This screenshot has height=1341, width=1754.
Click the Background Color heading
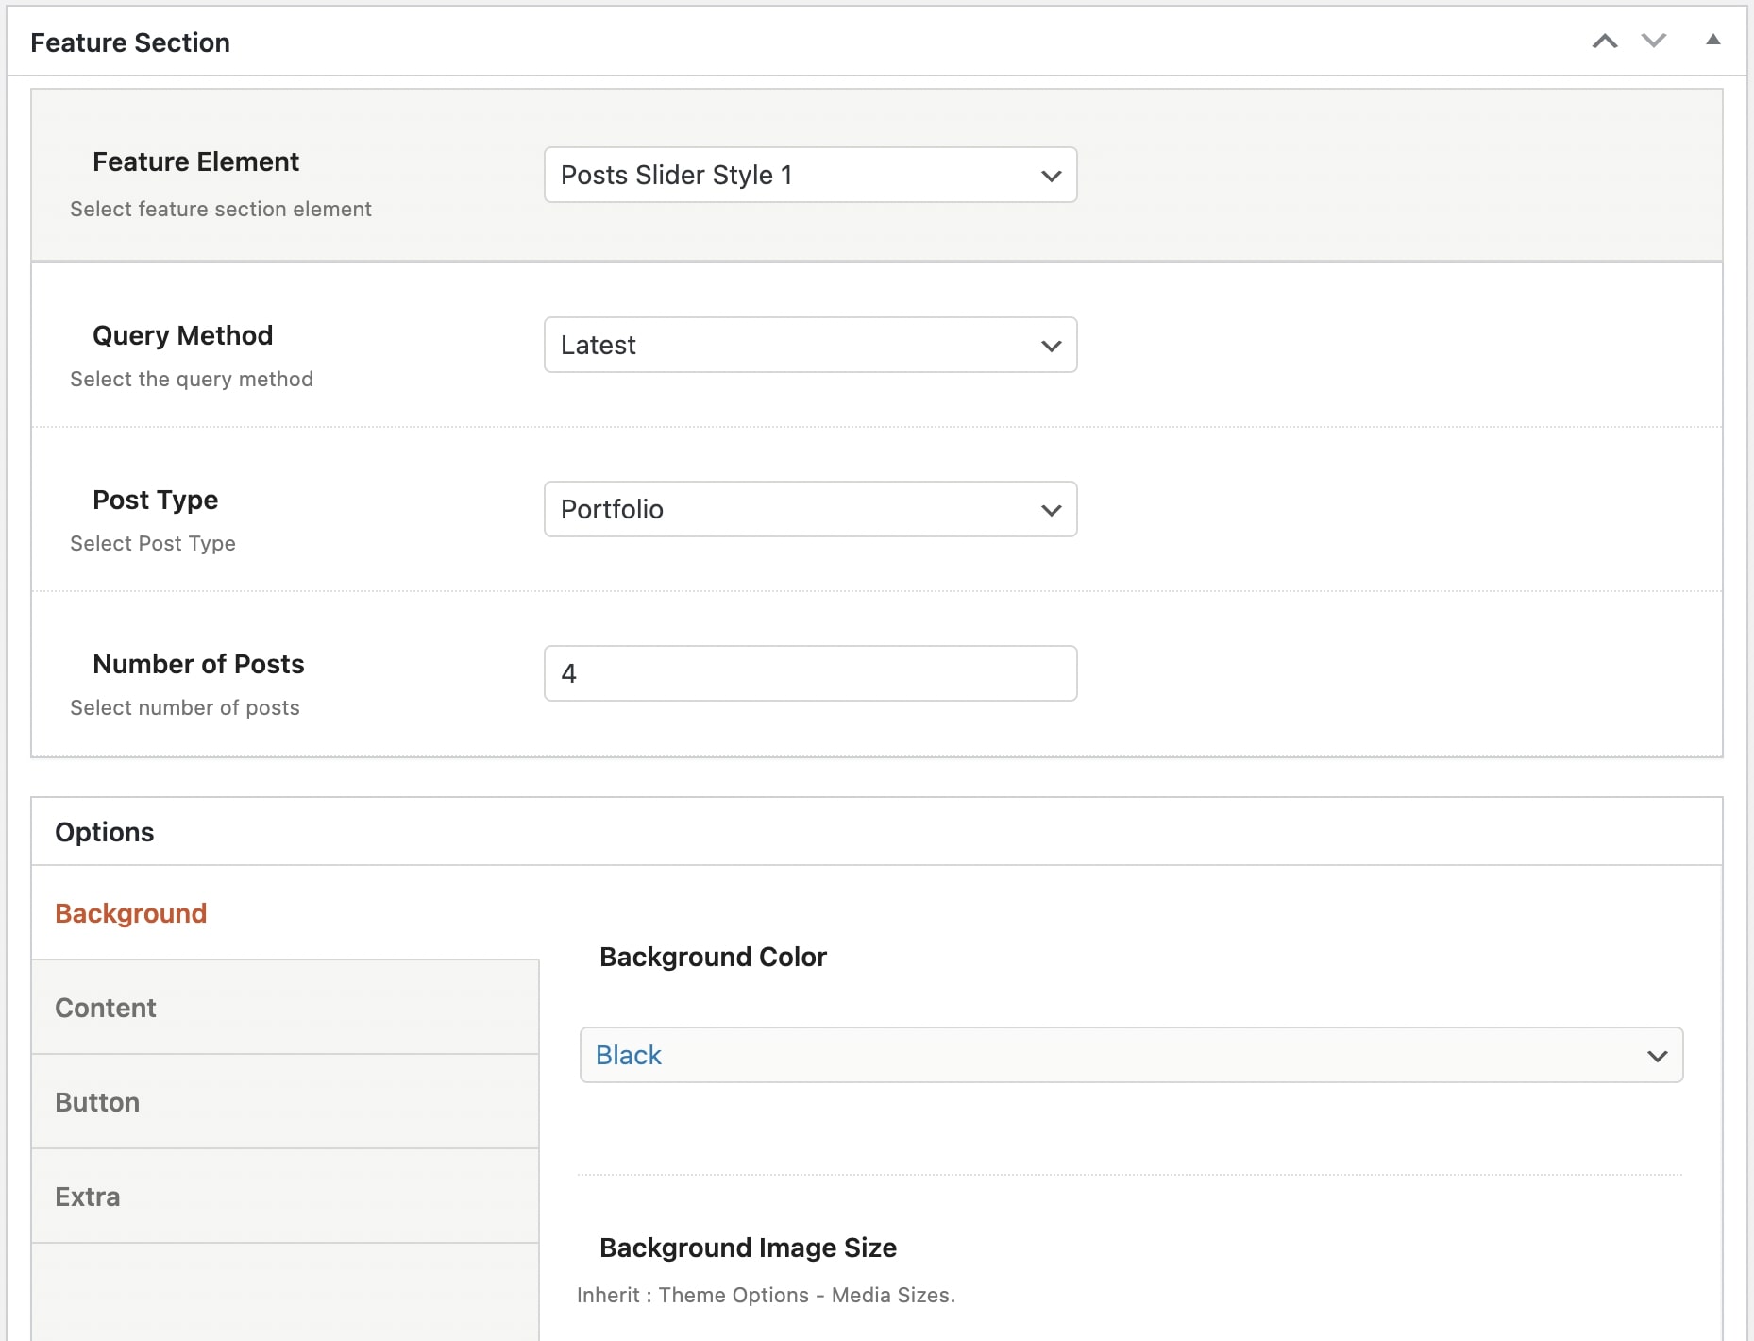tap(713, 957)
